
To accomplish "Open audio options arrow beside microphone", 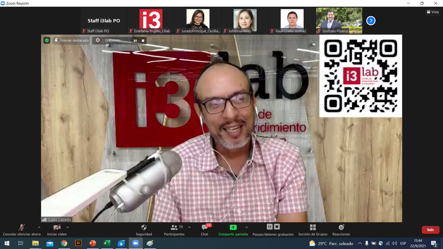I will click(x=39, y=227).
